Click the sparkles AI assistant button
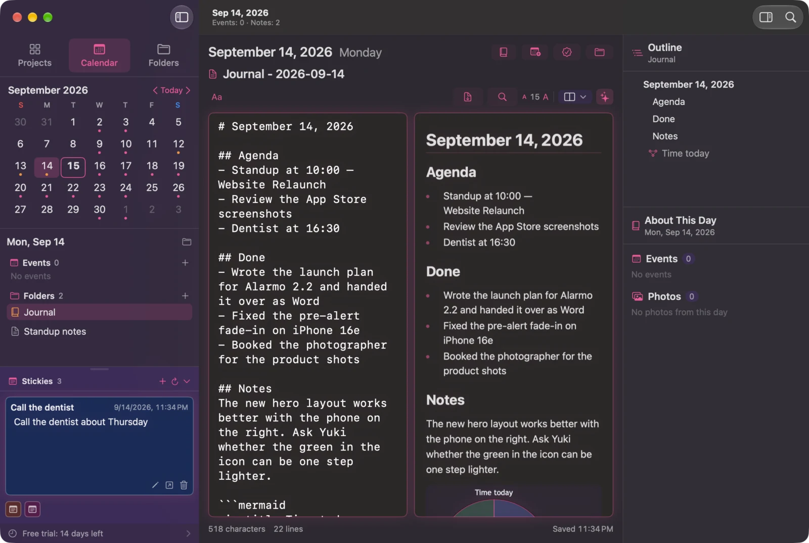 605,97
